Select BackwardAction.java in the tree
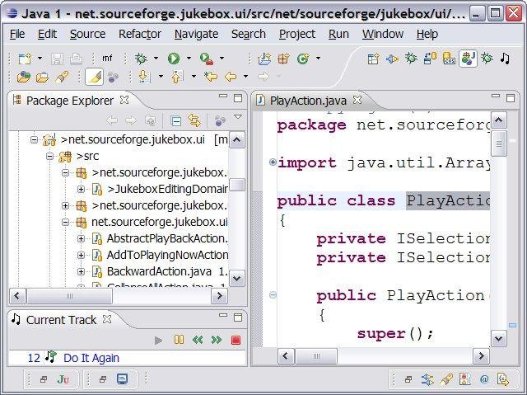Screen dimensions: 527x395 click(x=160, y=271)
